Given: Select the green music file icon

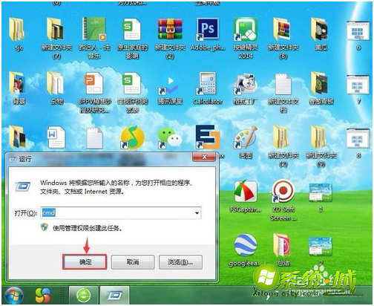Looking at the screenshot, I should 94,29.
